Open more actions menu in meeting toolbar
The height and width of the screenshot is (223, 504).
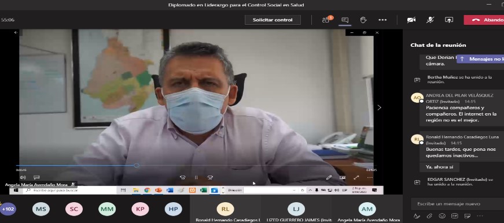(x=382, y=20)
